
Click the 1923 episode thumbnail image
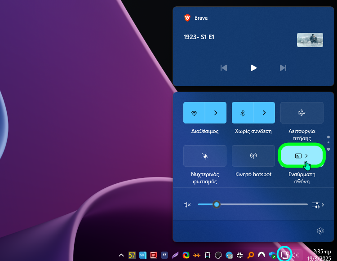[x=310, y=40]
